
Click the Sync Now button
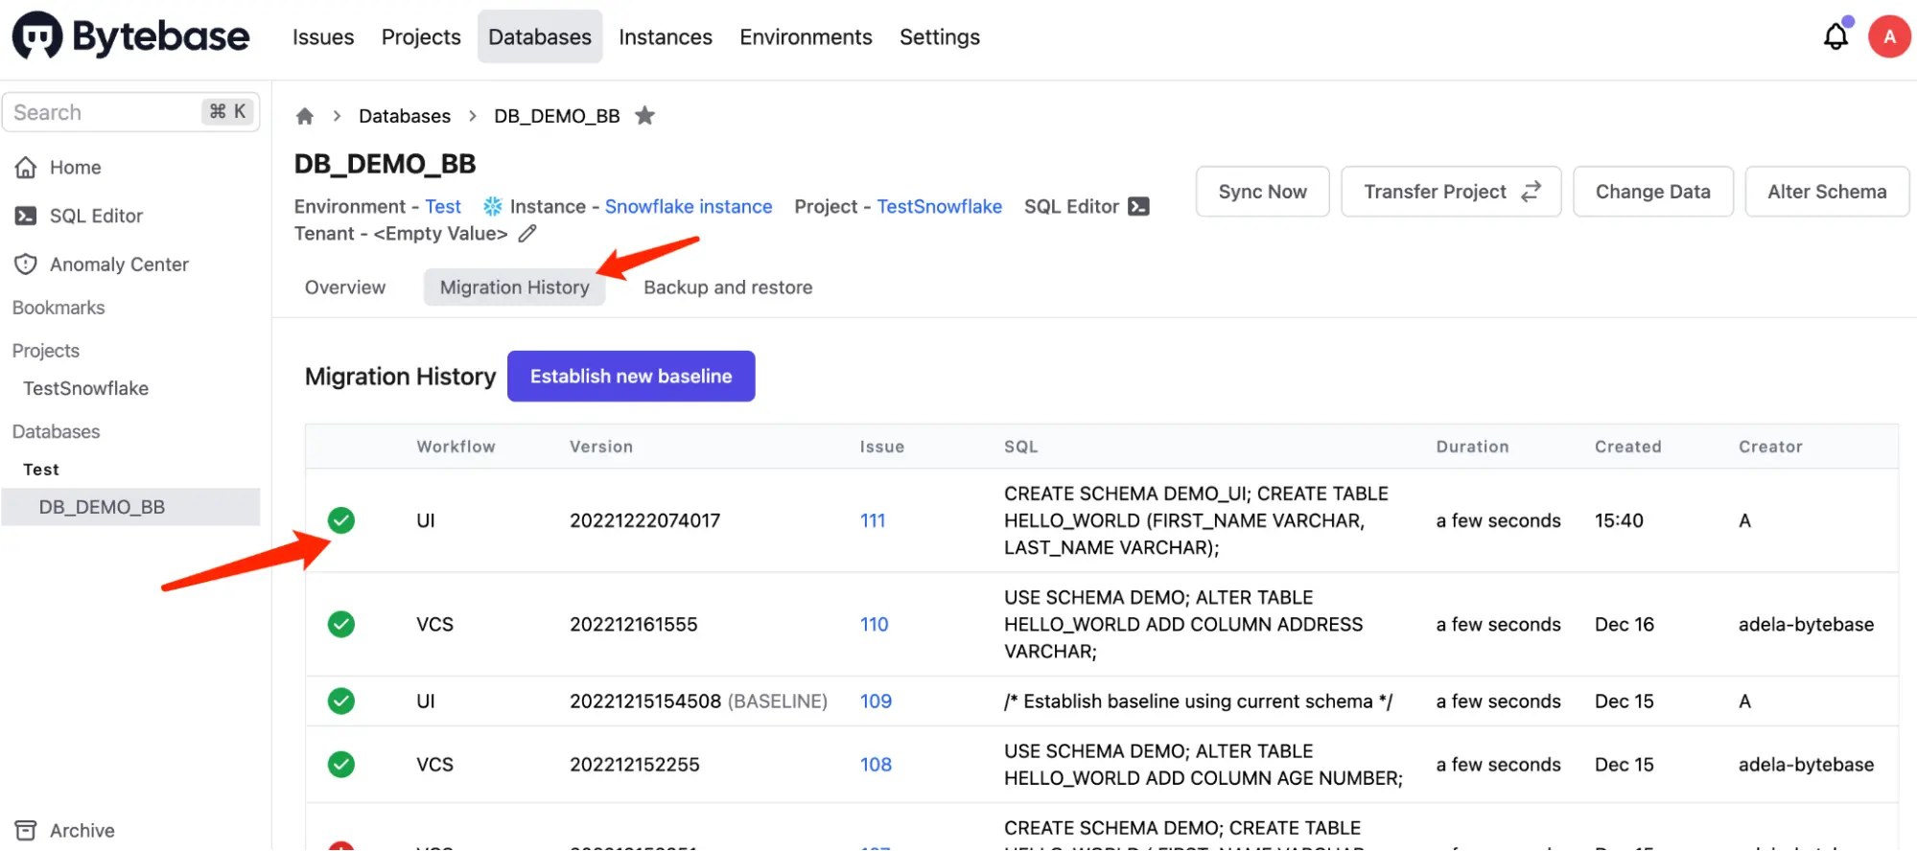tap(1262, 191)
